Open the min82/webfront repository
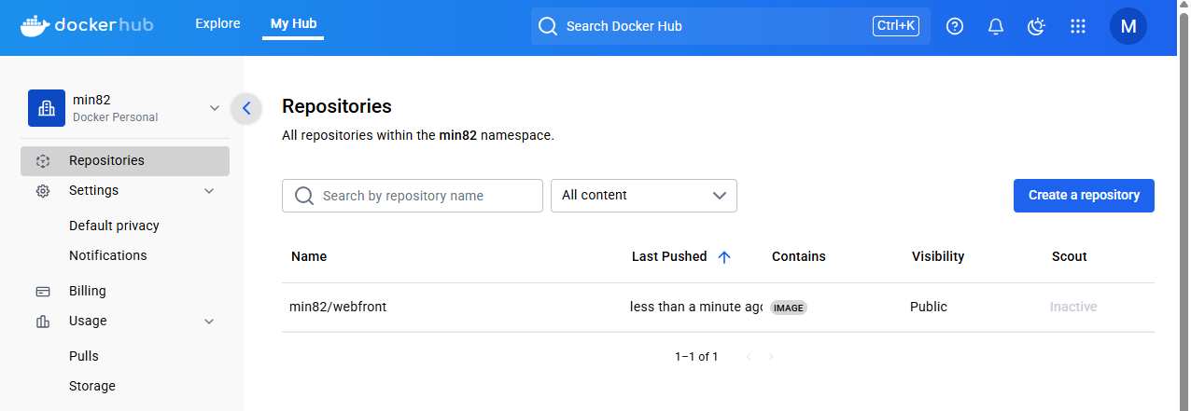This screenshot has width=1191, height=411. click(338, 307)
